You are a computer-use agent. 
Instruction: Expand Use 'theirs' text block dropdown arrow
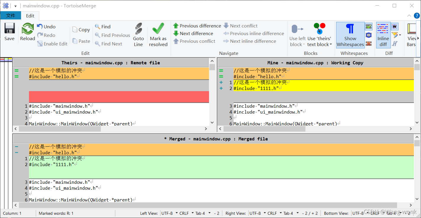point(331,45)
